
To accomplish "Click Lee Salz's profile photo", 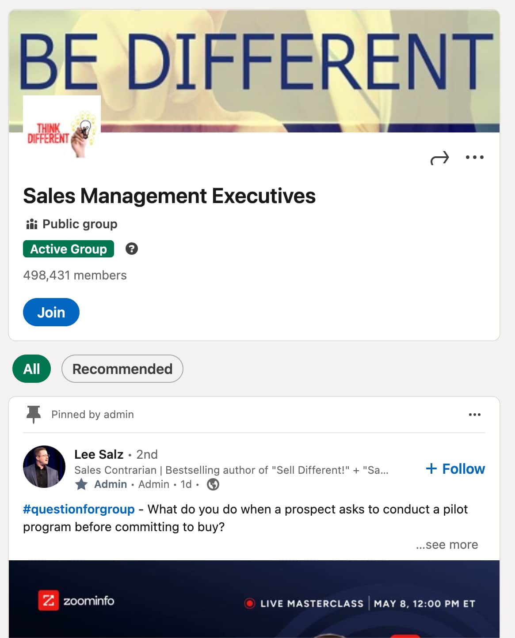I will [44, 467].
